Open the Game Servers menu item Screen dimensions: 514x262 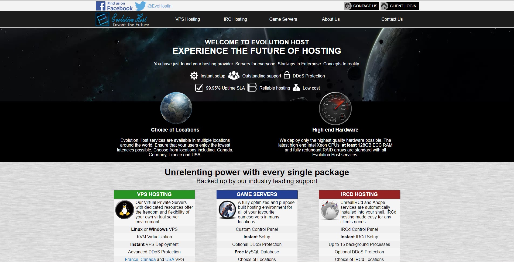coord(283,19)
